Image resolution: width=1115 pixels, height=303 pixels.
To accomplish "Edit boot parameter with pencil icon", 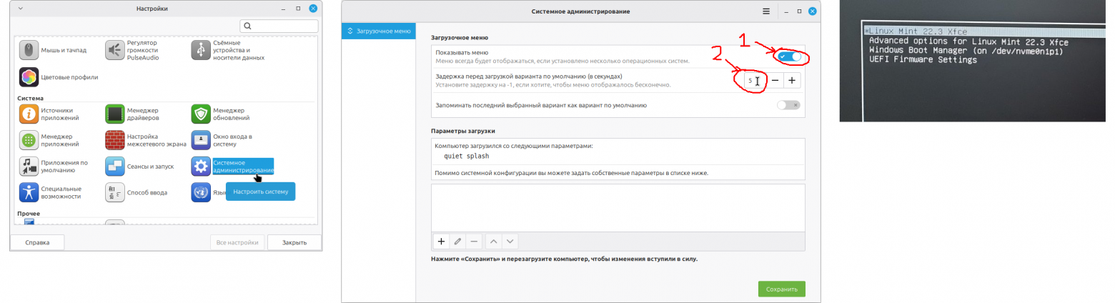I will pos(457,242).
